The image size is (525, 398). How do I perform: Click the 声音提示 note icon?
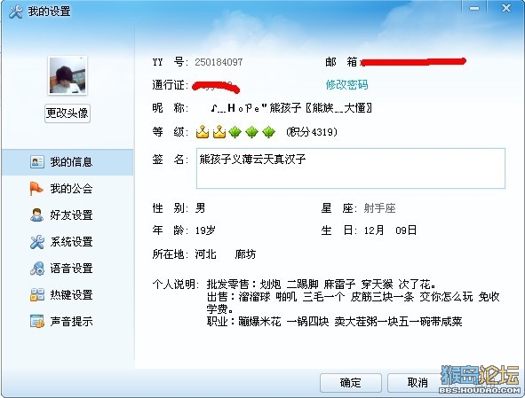click(x=36, y=322)
